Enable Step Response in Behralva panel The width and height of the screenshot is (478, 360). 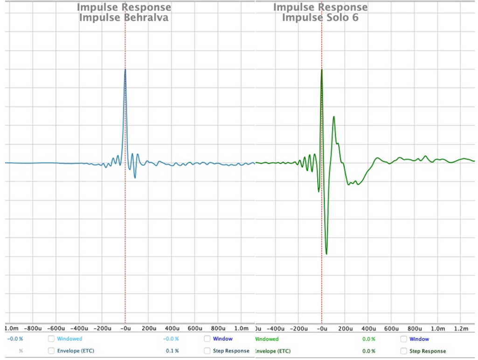click(207, 351)
